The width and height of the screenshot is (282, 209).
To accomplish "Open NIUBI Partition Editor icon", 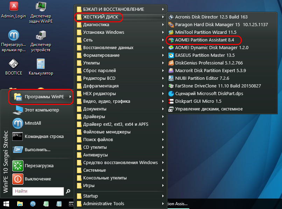I will tap(171, 78).
